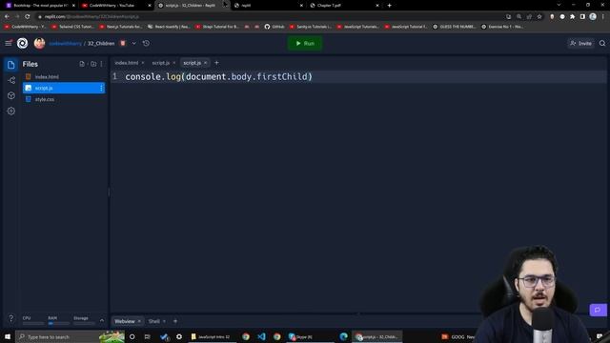
Task: Open VS Code from the taskbar
Action: tap(261, 336)
